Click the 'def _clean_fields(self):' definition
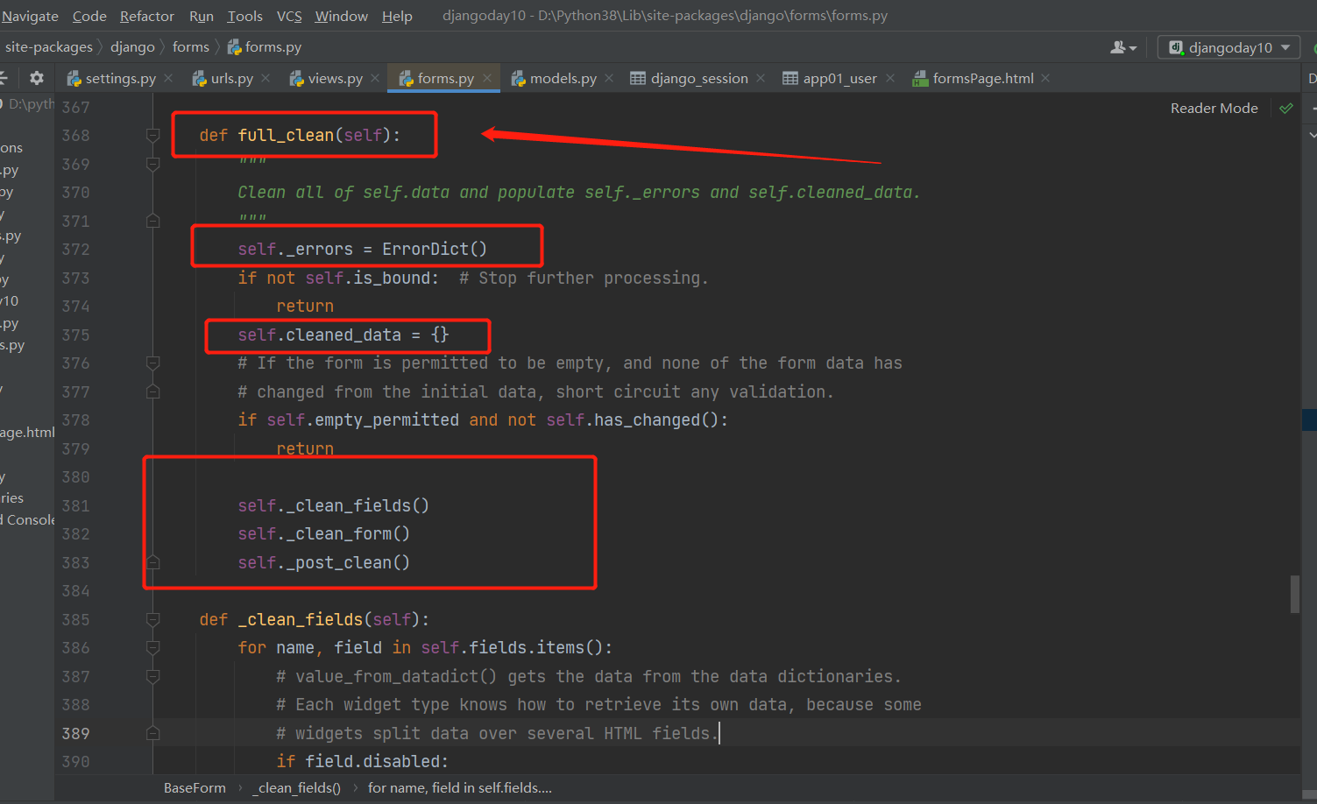This screenshot has height=804, width=1317. click(x=314, y=619)
